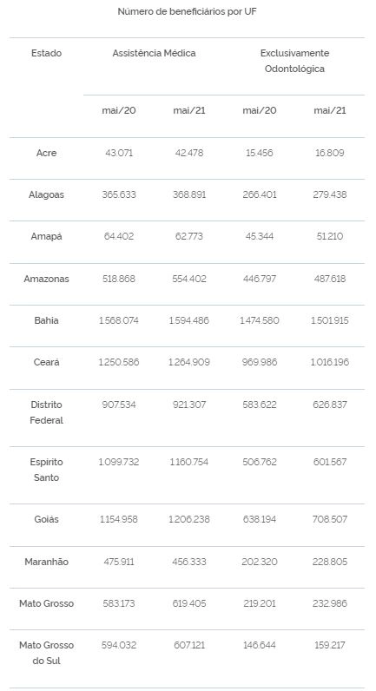Click the 'Ceará' state label

point(46,362)
